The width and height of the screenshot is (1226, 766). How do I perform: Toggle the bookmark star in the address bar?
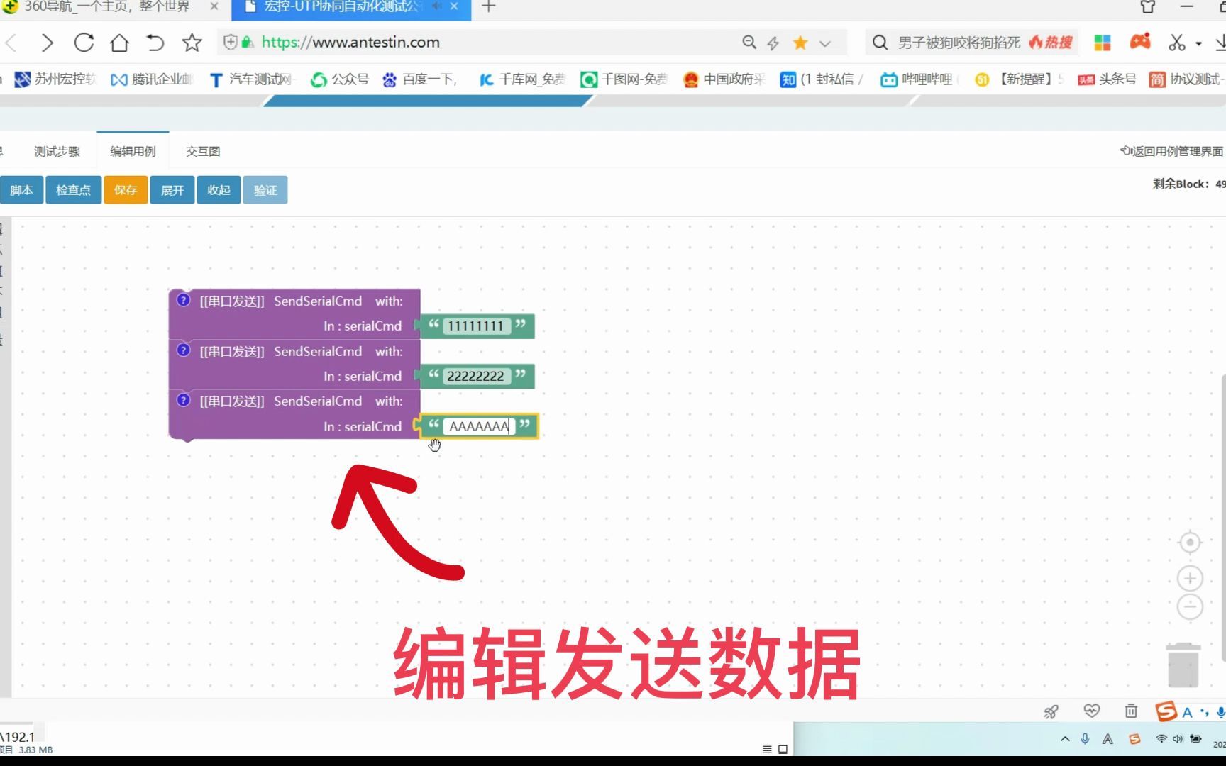(800, 43)
